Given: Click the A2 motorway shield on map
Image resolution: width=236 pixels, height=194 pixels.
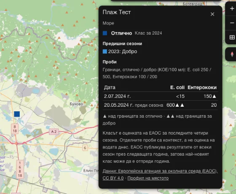Looking at the screenshot, I should click(54, 132).
